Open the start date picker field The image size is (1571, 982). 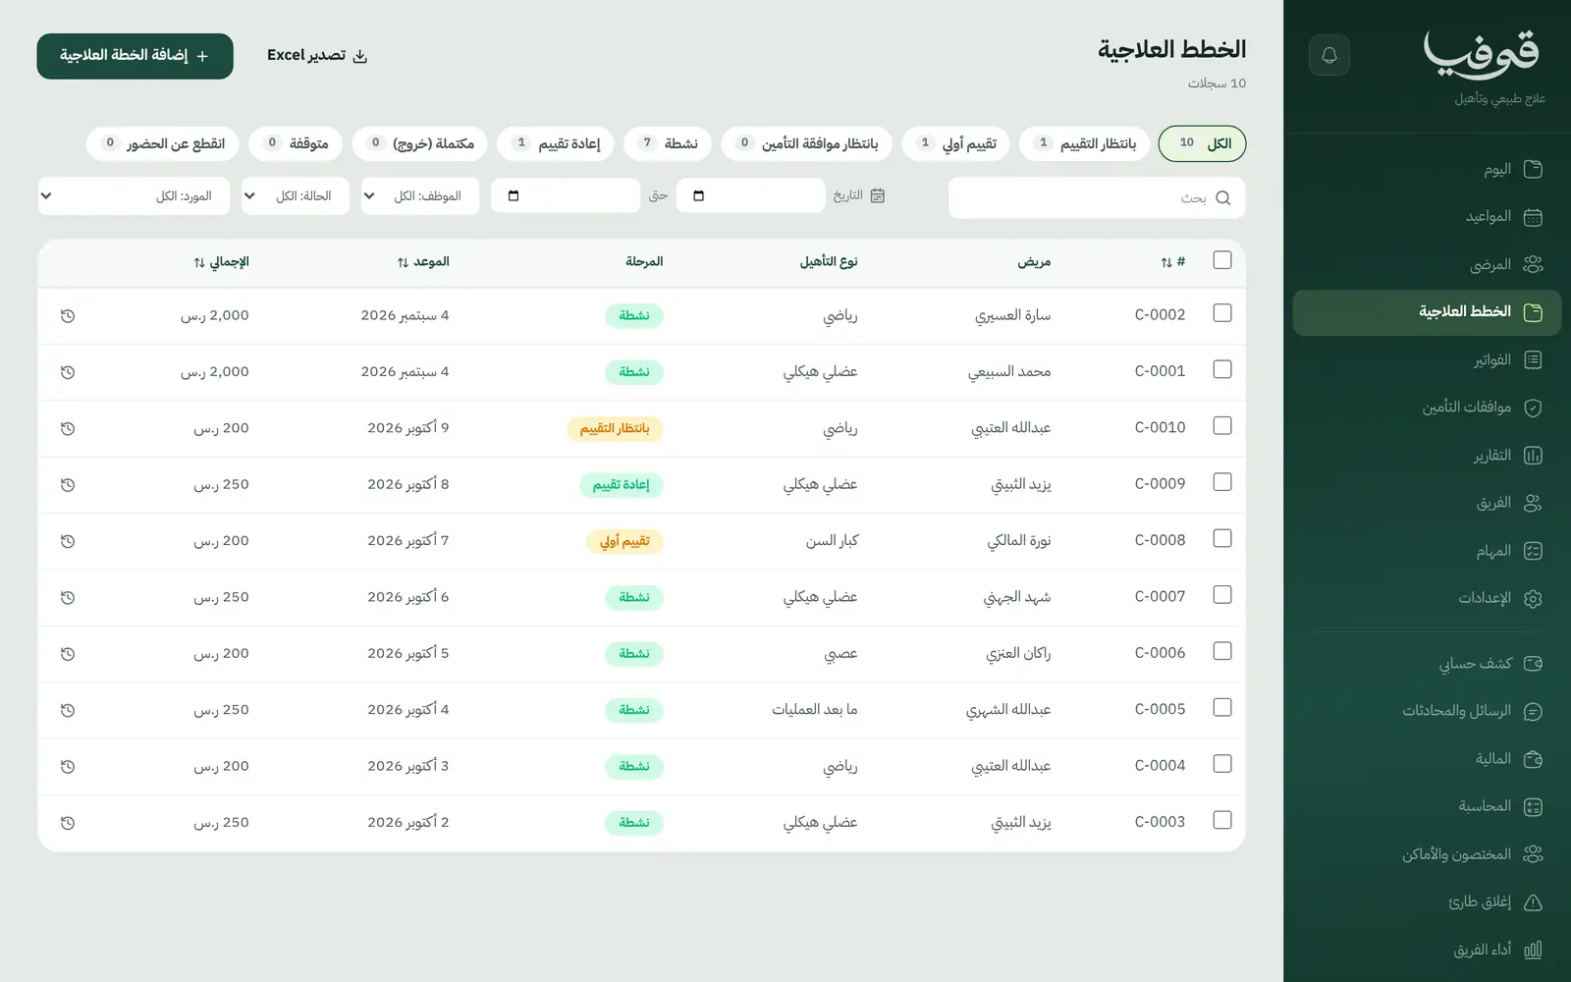751,196
